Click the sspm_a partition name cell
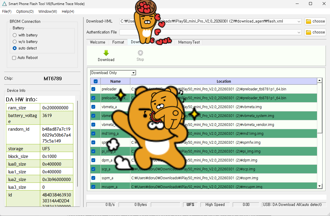Screen dimensions: 330x216 pos(115,178)
